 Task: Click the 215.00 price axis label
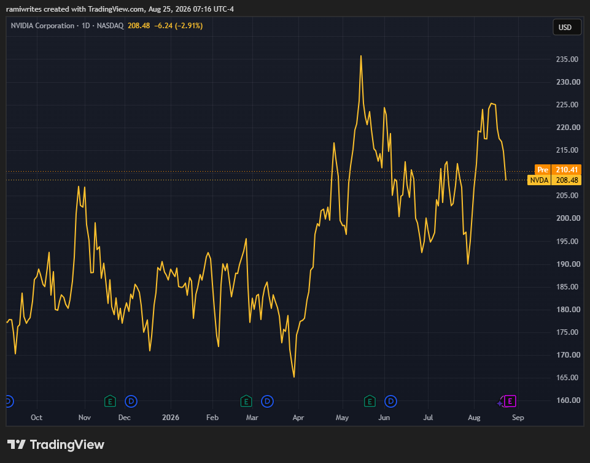tap(567, 150)
